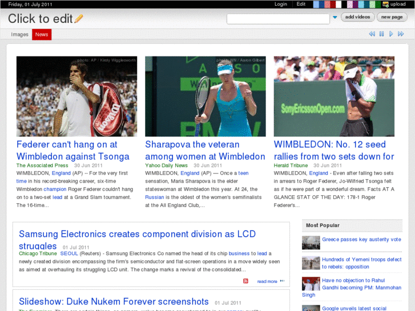Screen dimensions: 415x311
Task: Click thumbnail beside Greece austerity story
Action: pyautogui.click(x=311, y=243)
